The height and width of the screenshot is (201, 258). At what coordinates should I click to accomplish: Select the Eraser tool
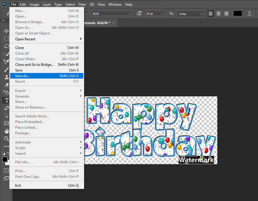pos(6,85)
